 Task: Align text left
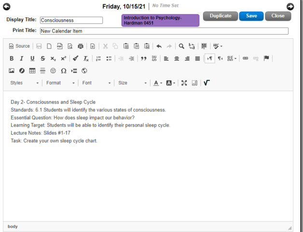click(x=166, y=58)
